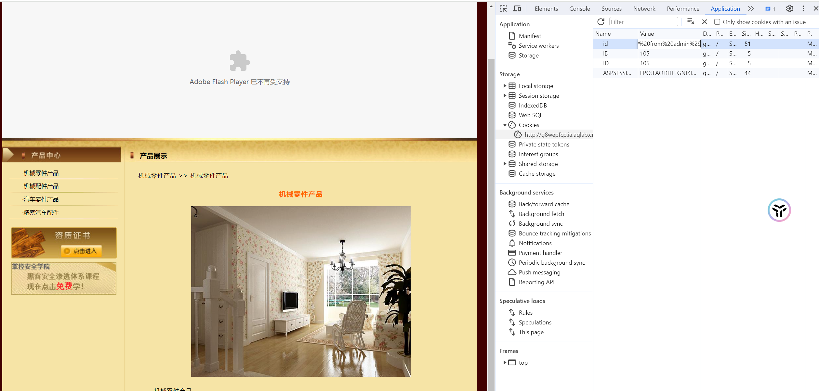Viewport: 819px width, 391px height.
Task: Sort cookies by Value column
Action: tap(669, 33)
